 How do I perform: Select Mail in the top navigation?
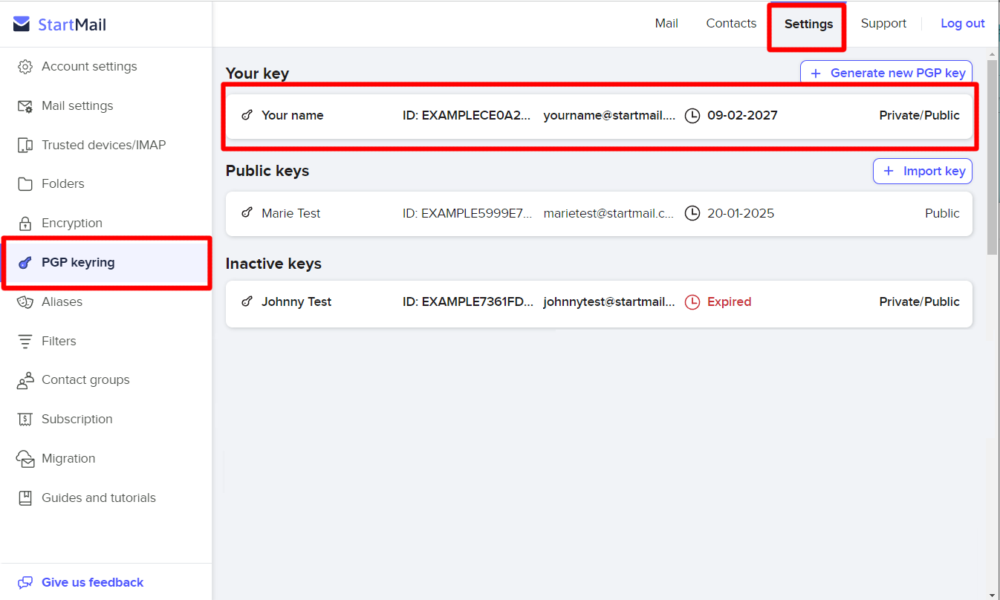tap(666, 23)
